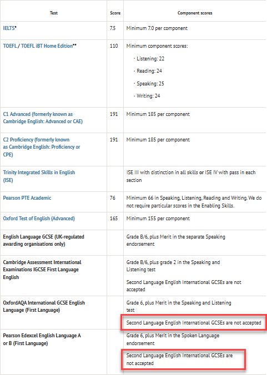Click the Test column header
This screenshot has width=267, height=375.
[x=54, y=13]
